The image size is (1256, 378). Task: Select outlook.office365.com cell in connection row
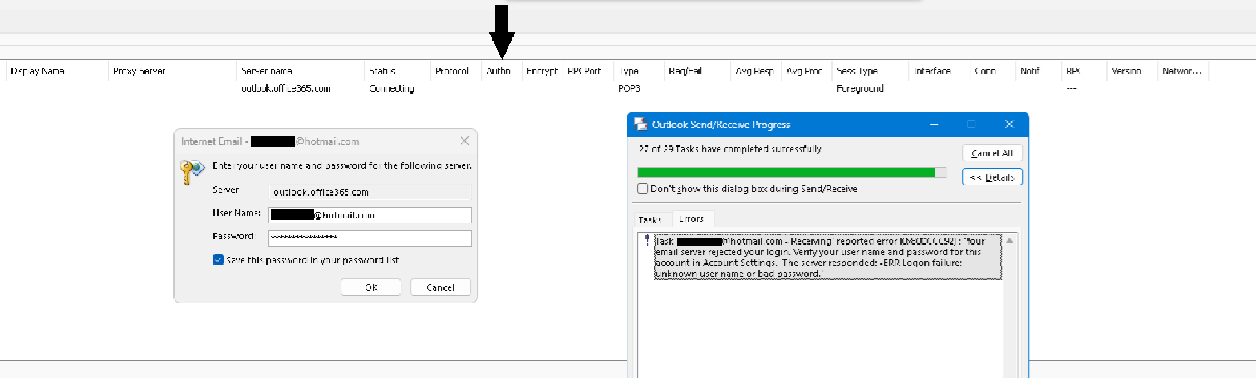pyautogui.click(x=286, y=88)
